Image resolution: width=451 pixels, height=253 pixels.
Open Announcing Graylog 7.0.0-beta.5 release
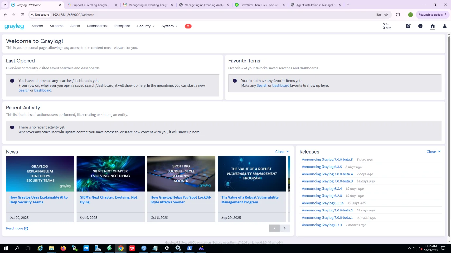[x=327, y=160]
